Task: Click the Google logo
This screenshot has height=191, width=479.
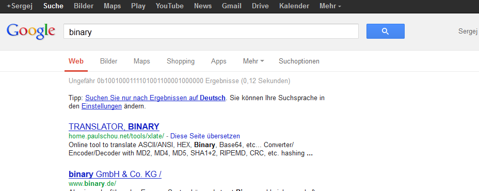Action: pos(31,31)
